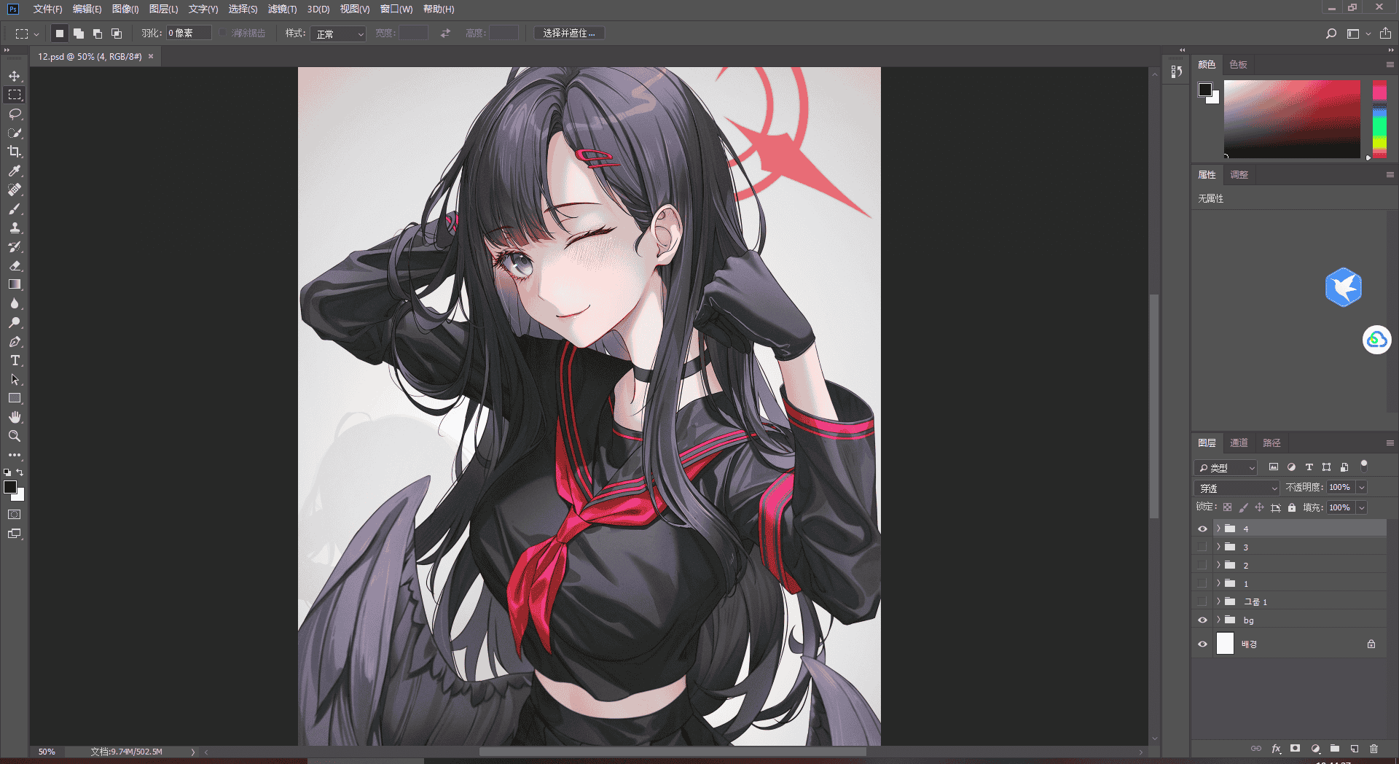The width and height of the screenshot is (1399, 764).
Task: Open the 滤镜(T) menu
Action: coord(282,9)
